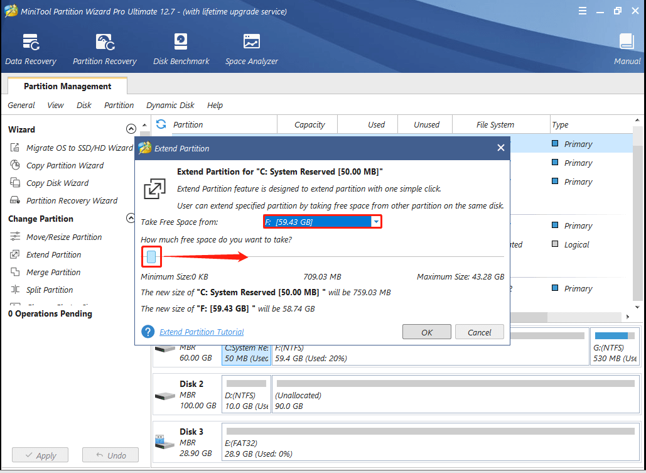This screenshot has width=646, height=473.
Task: Select the Partition Management tab
Action: tap(67, 86)
